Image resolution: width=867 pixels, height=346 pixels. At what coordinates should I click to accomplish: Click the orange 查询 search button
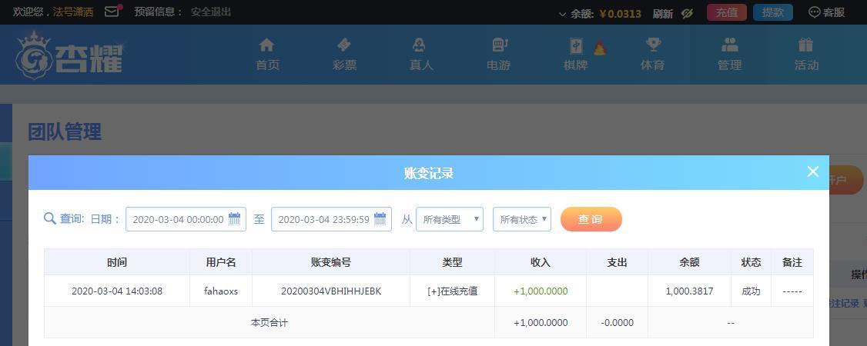[591, 219]
